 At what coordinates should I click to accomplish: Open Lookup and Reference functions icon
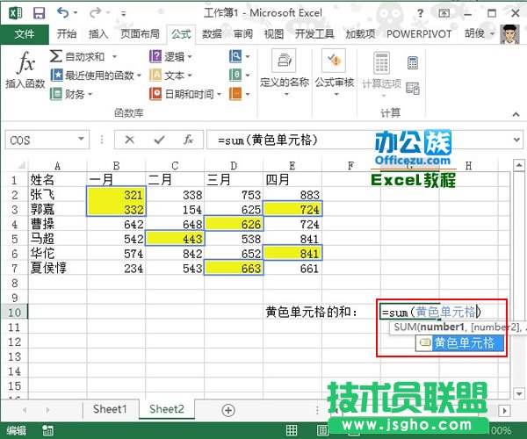(235, 56)
